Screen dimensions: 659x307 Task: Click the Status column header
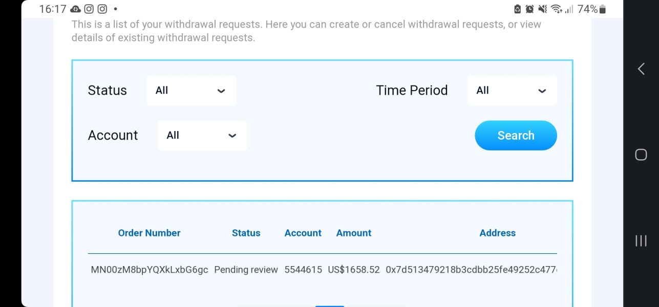click(x=246, y=233)
